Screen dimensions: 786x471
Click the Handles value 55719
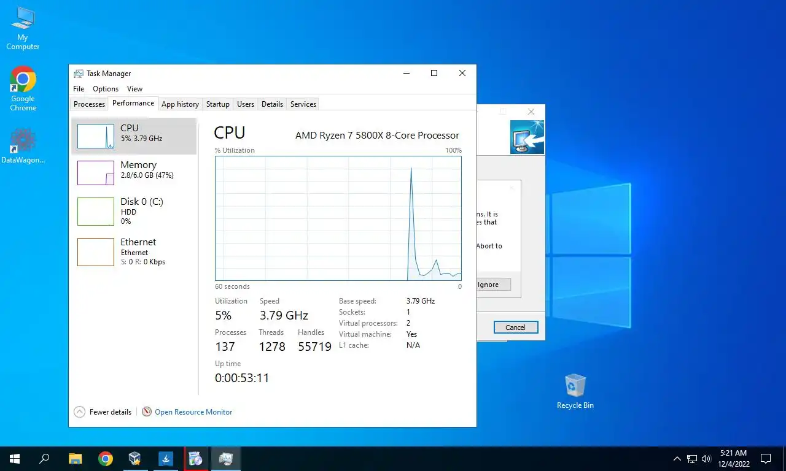314,347
